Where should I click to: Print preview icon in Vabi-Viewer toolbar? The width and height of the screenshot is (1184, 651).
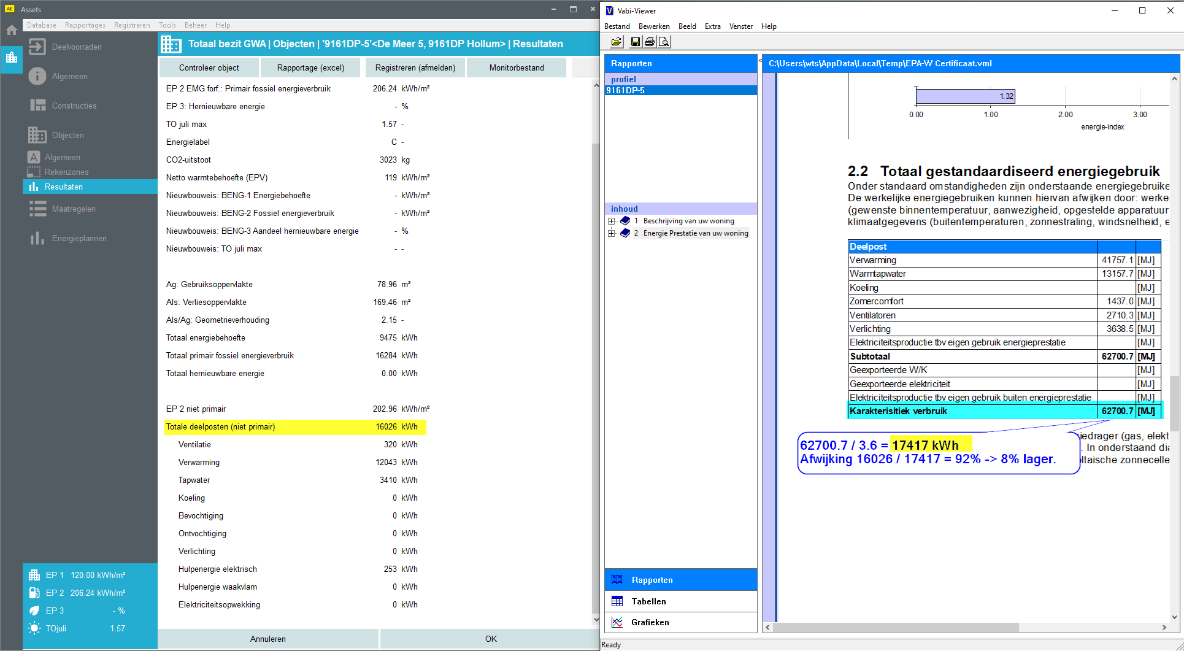coord(664,42)
